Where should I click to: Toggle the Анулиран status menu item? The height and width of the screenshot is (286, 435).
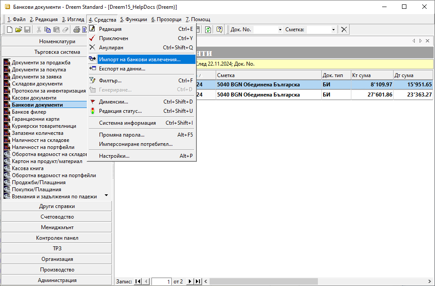pyautogui.click(x=111, y=48)
